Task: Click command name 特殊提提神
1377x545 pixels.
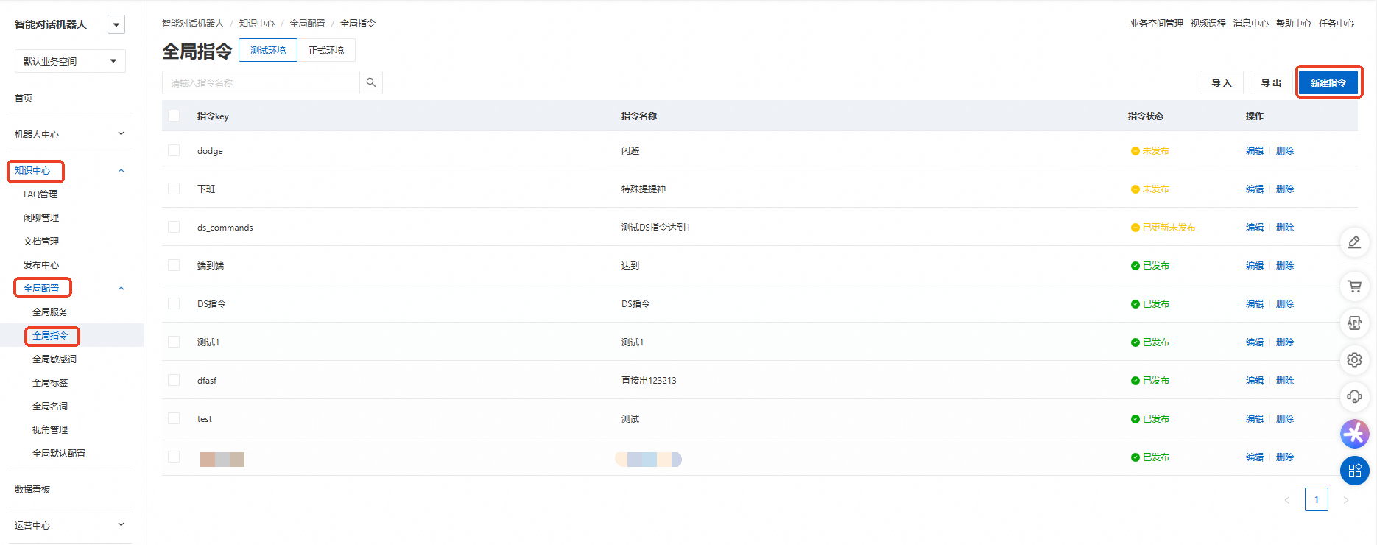Action: click(644, 189)
